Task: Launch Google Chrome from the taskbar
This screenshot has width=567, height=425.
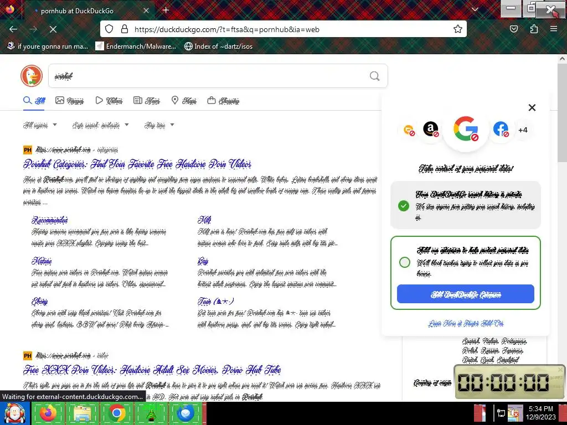Action: click(116, 413)
